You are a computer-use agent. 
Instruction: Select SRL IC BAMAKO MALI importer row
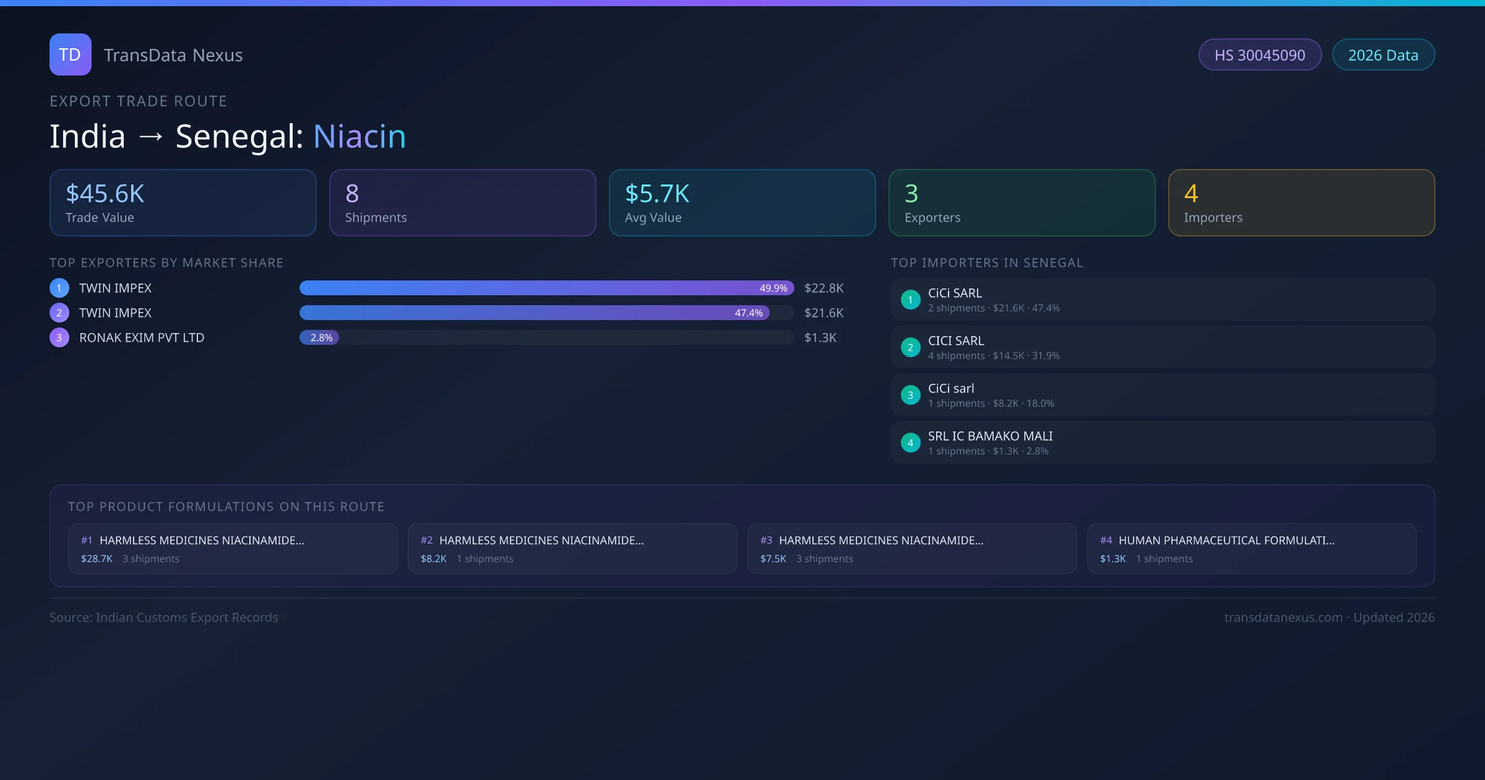1162,443
